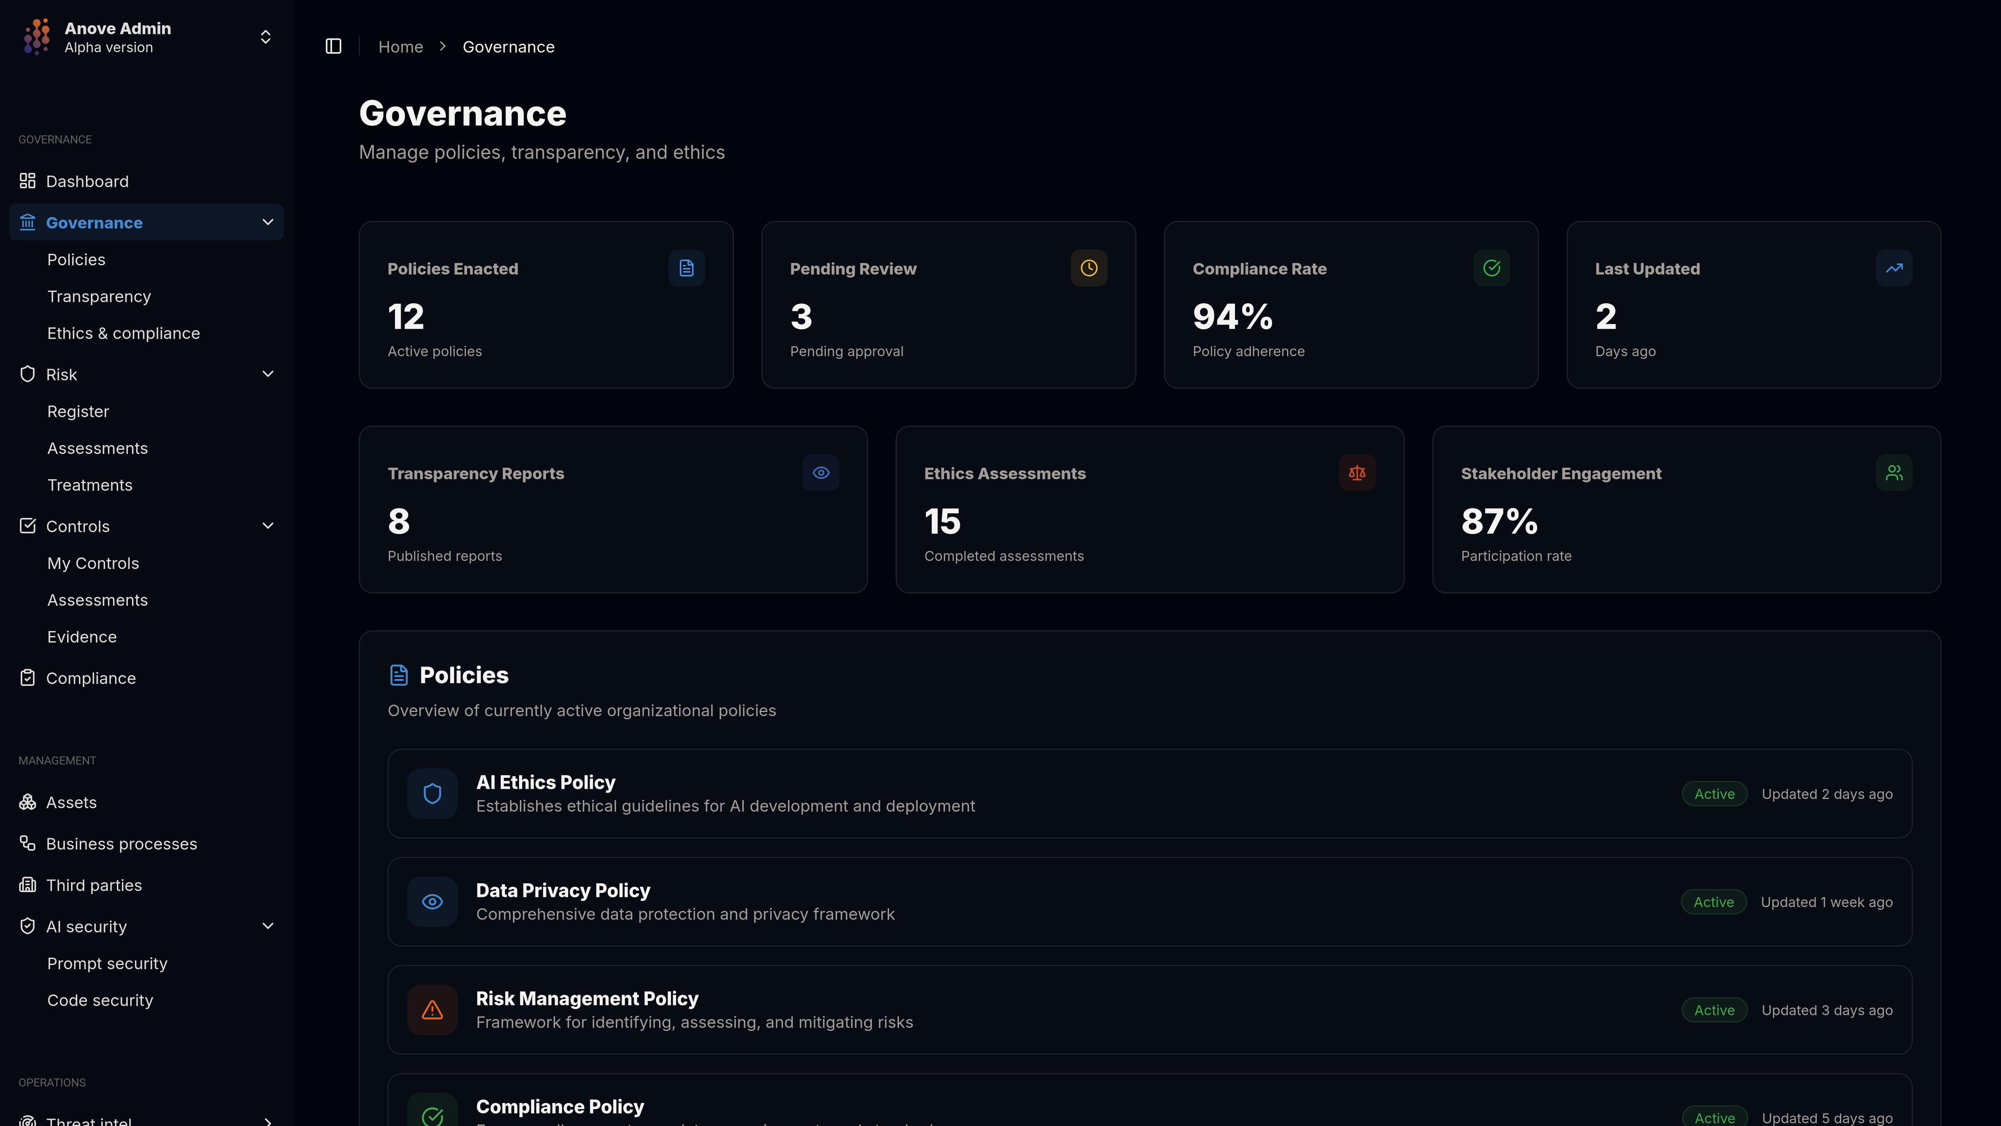Select Transparency in the sidebar
Screen dimensions: 2001x1126
tap(98, 296)
